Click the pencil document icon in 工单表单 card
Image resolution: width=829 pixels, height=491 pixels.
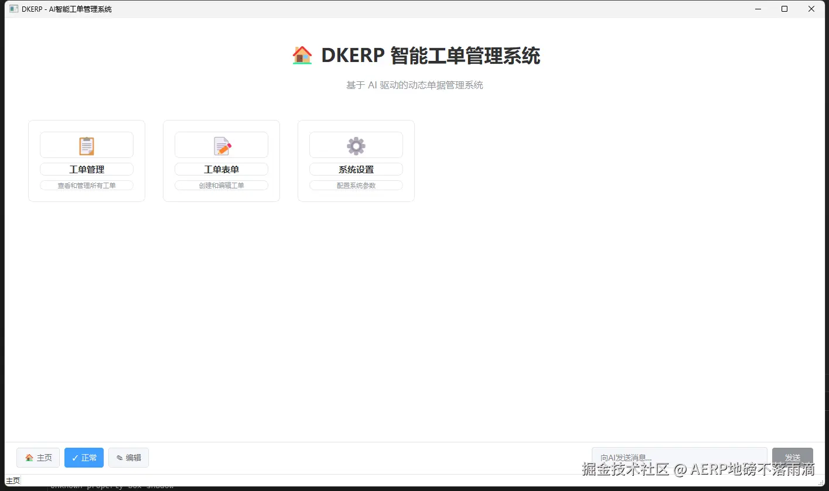pos(222,146)
